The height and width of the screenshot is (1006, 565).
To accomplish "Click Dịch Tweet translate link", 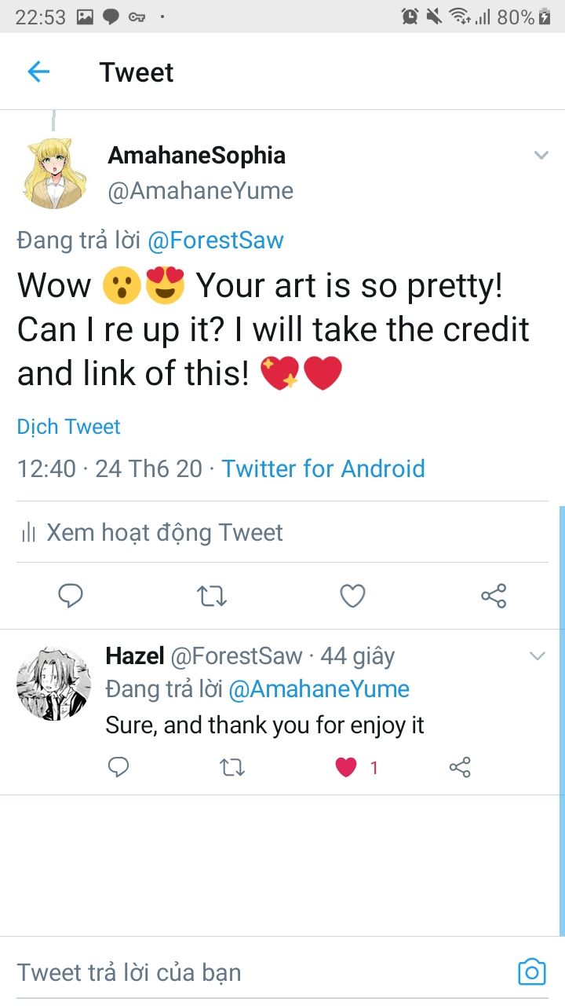I will tap(69, 427).
